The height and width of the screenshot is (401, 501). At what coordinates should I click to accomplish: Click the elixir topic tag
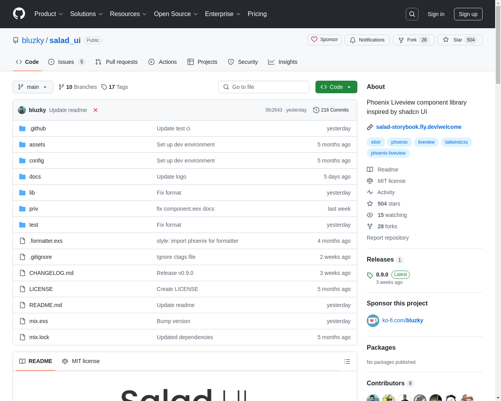(376, 142)
